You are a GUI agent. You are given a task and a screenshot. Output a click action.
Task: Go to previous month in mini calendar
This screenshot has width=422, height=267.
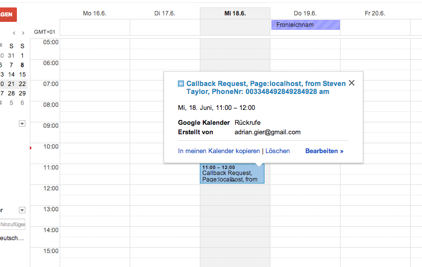point(14,33)
